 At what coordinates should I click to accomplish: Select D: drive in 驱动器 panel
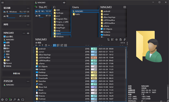(x=16, y=16)
